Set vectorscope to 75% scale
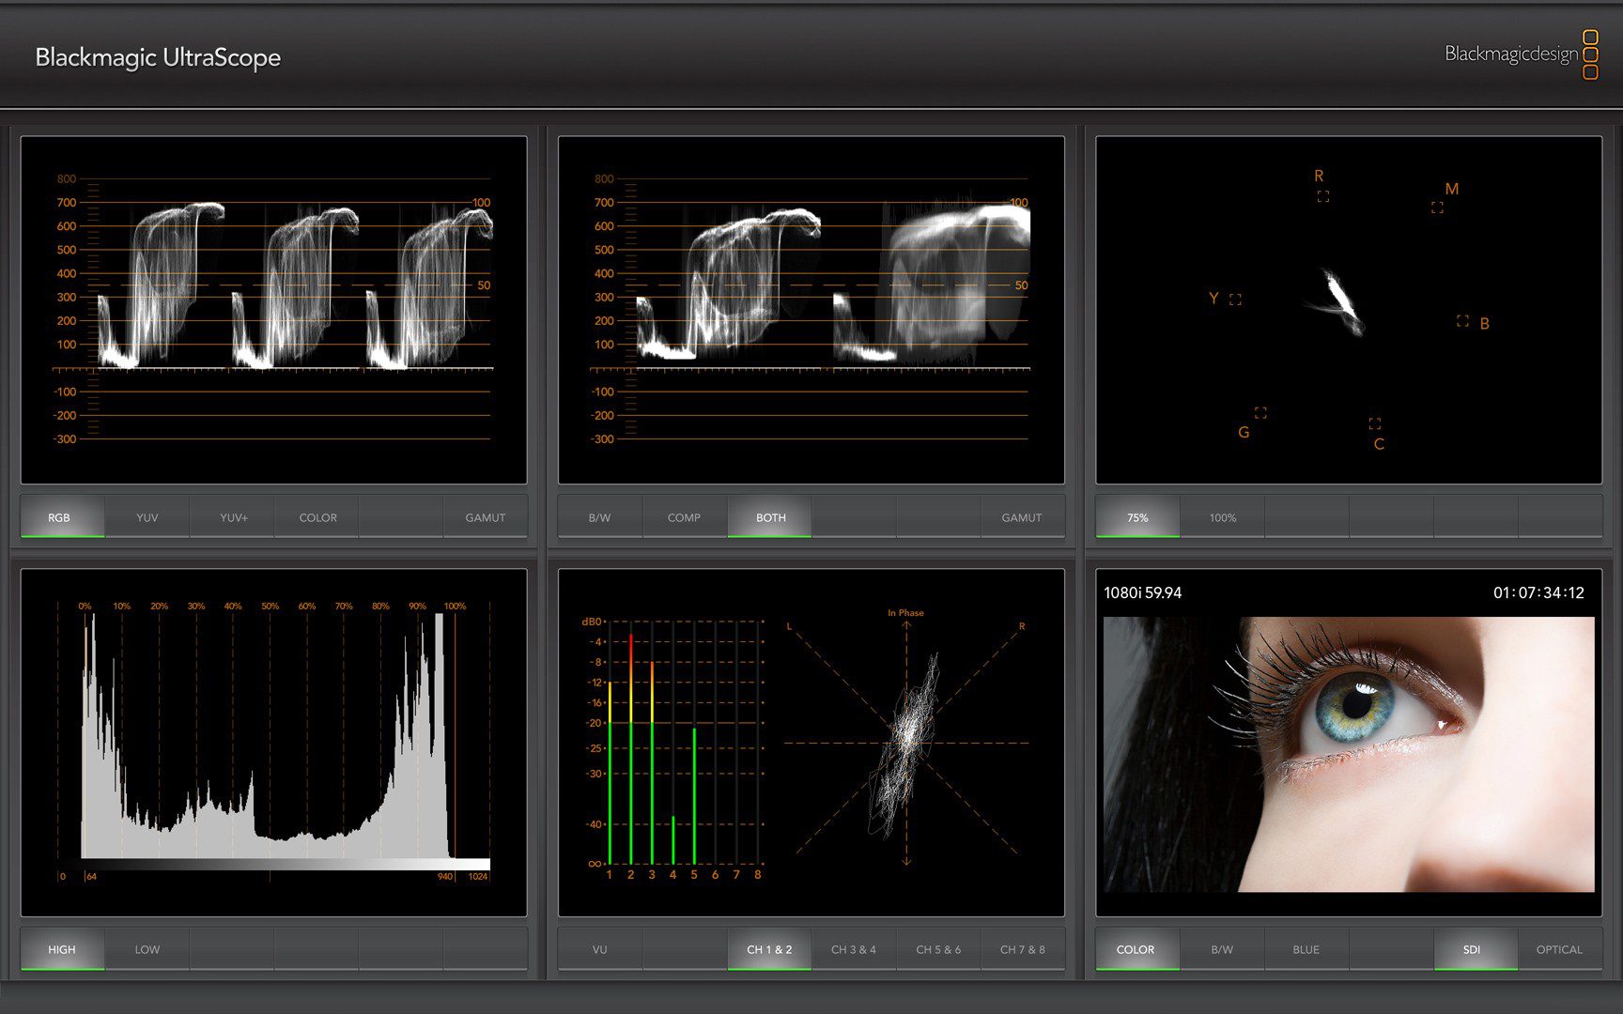 coord(1137,517)
